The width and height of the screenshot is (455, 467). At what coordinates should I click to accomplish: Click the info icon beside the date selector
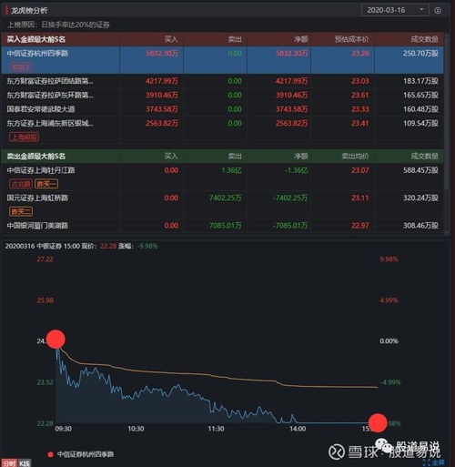click(x=438, y=11)
